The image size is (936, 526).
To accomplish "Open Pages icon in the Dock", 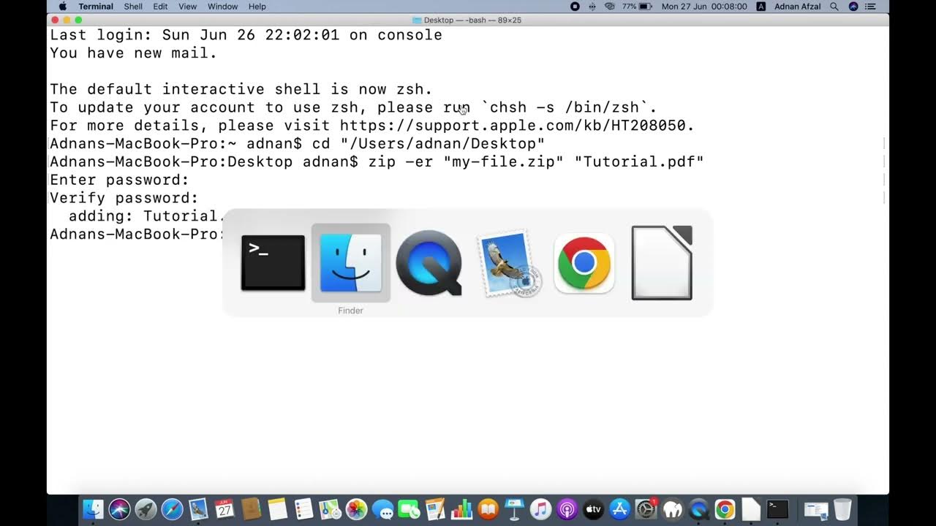I will coord(435,509).
